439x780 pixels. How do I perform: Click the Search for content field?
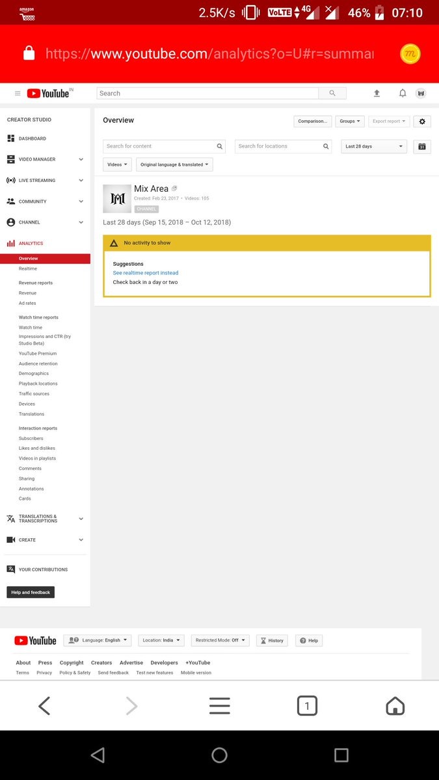point(165,146)
